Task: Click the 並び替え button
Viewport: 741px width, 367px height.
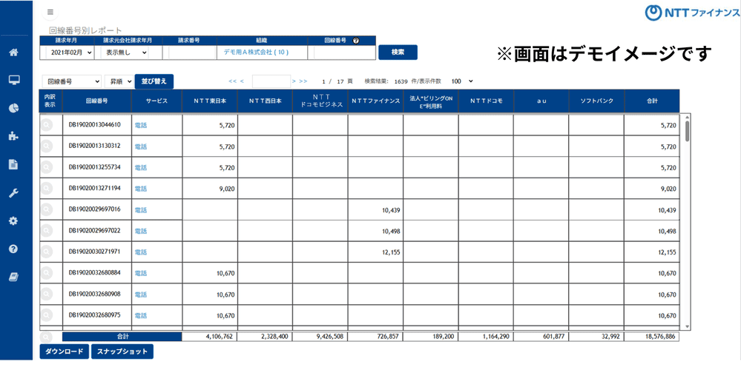Action: [154, 81]
